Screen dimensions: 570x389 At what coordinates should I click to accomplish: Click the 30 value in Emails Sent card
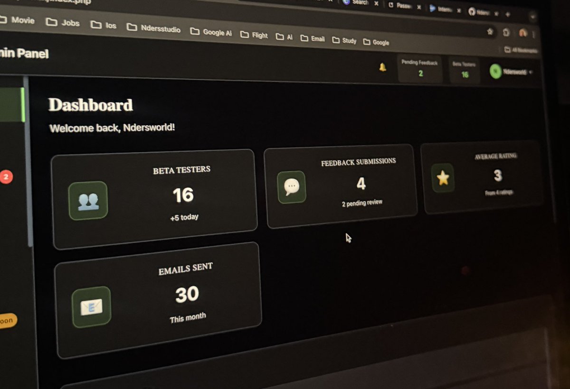click(x=187, y=295)
